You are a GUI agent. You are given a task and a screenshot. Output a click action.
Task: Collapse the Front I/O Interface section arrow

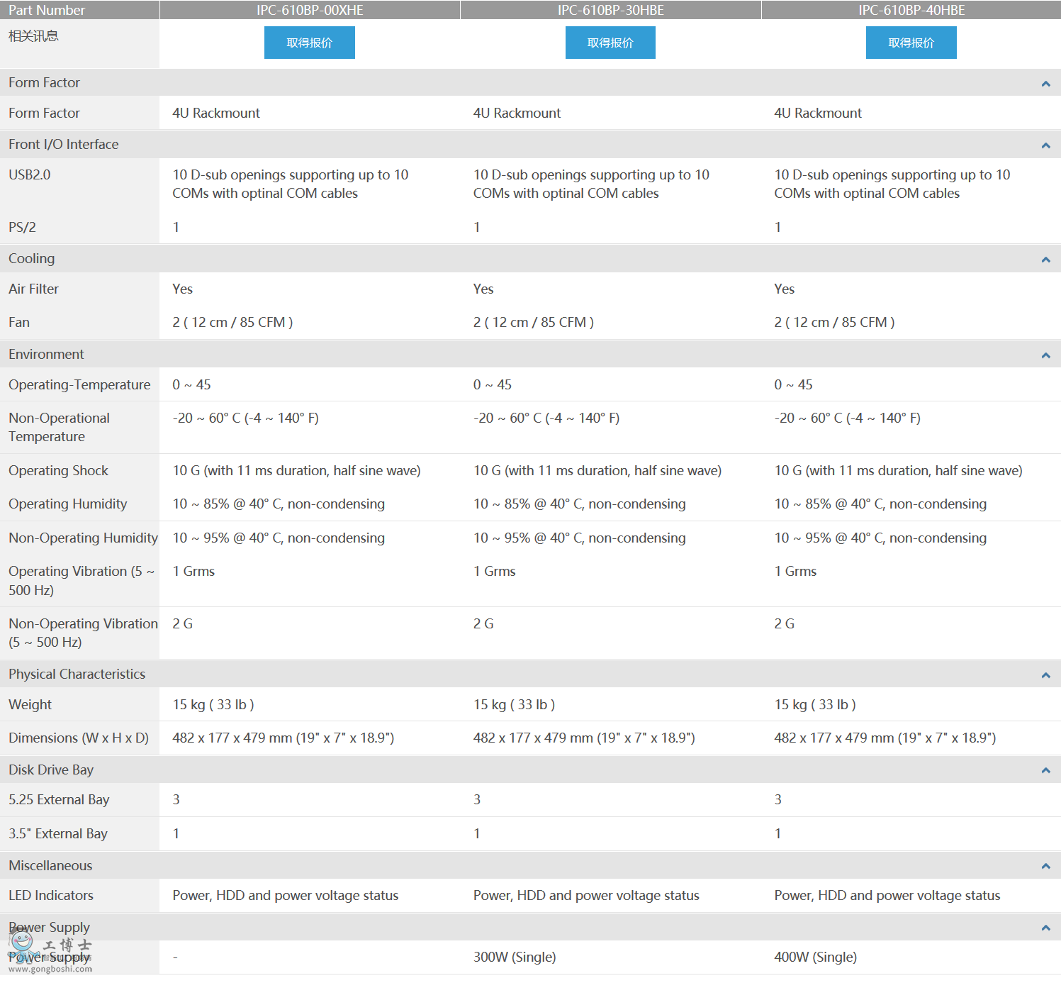click(1045, 145)
